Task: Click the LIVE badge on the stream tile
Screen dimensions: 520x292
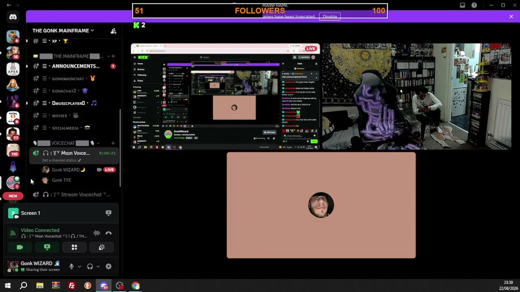Action: 311,49
